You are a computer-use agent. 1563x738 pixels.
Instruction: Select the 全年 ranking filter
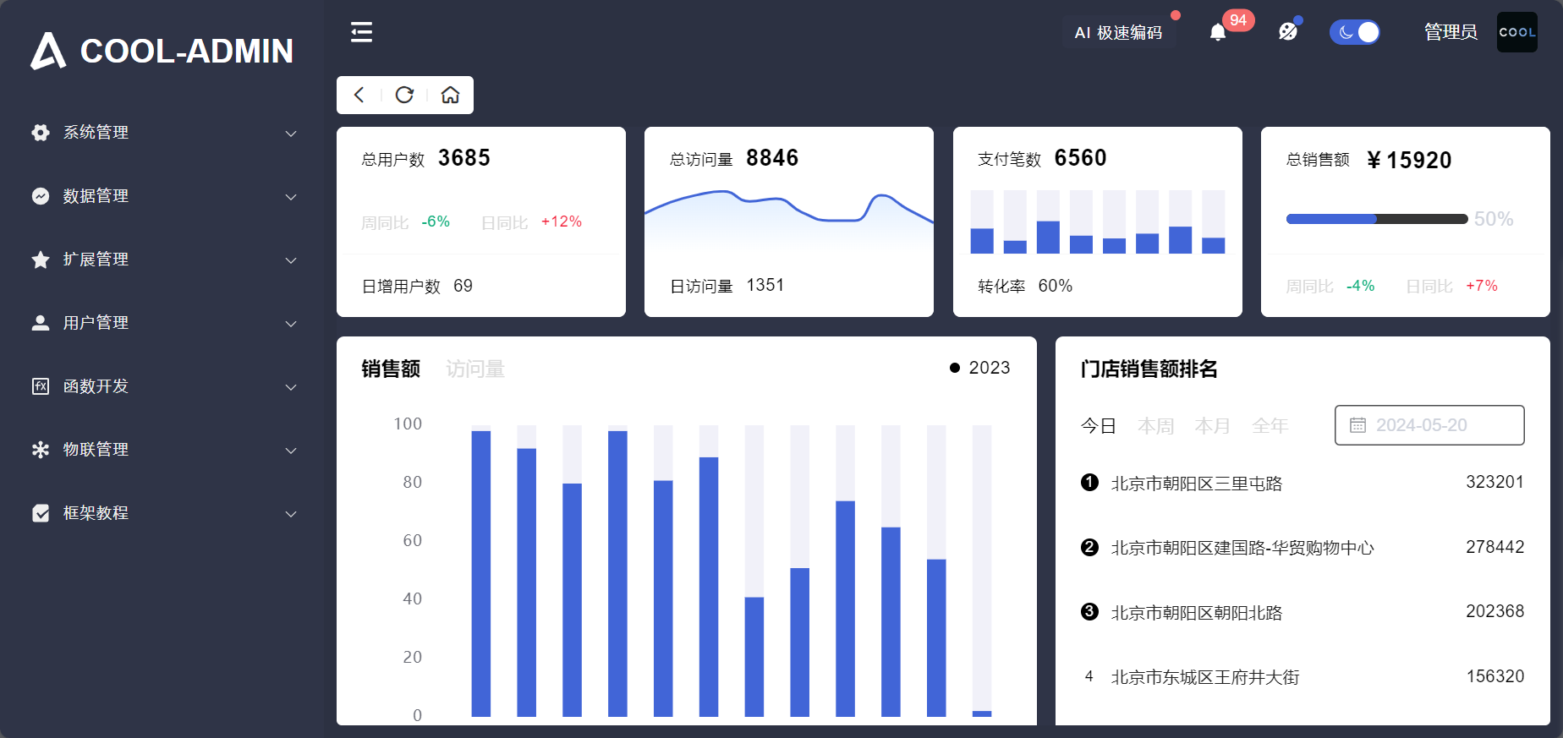(1270, 426)
